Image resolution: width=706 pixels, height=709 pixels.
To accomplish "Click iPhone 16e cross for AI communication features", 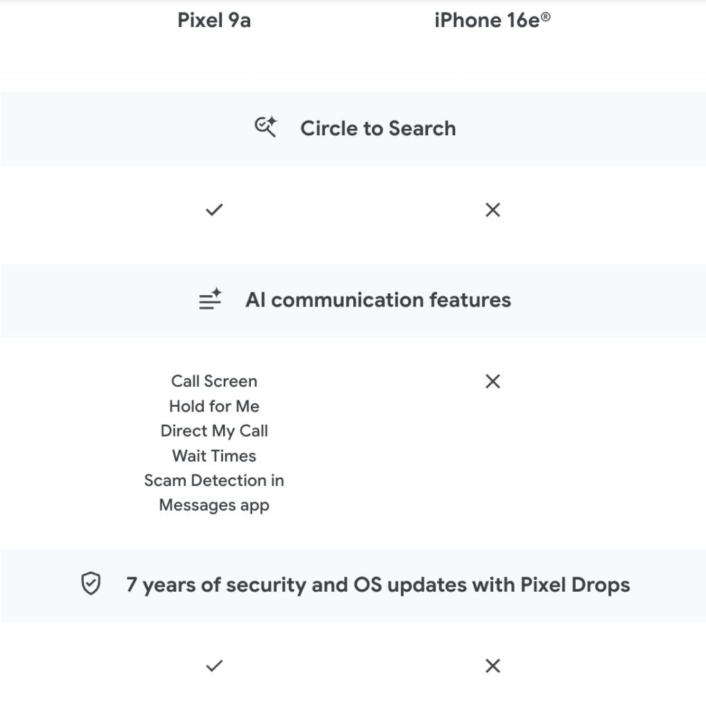I will pos(493,380).
